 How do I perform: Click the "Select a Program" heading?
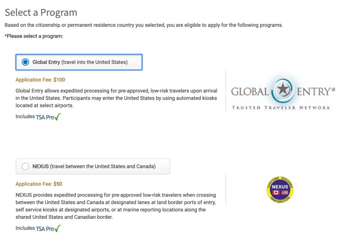click(x=41, y=12)
